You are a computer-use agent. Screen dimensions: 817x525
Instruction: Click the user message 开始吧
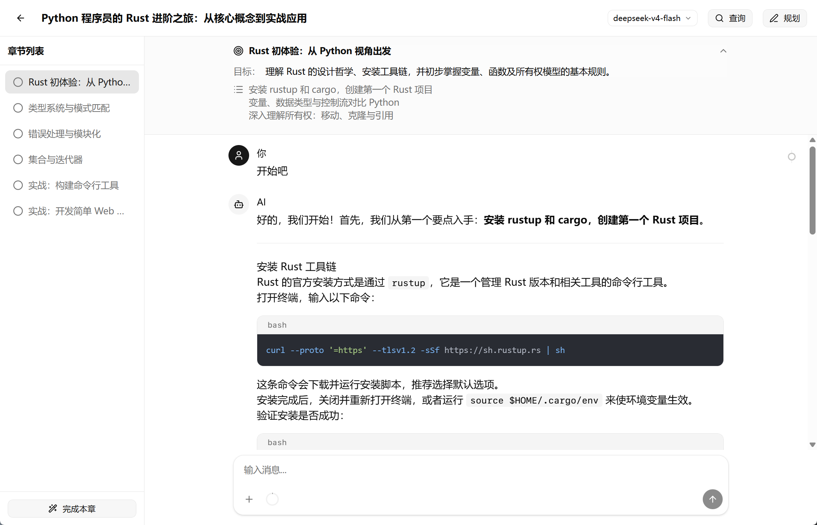pyautogui.click(x=272, y=171)
